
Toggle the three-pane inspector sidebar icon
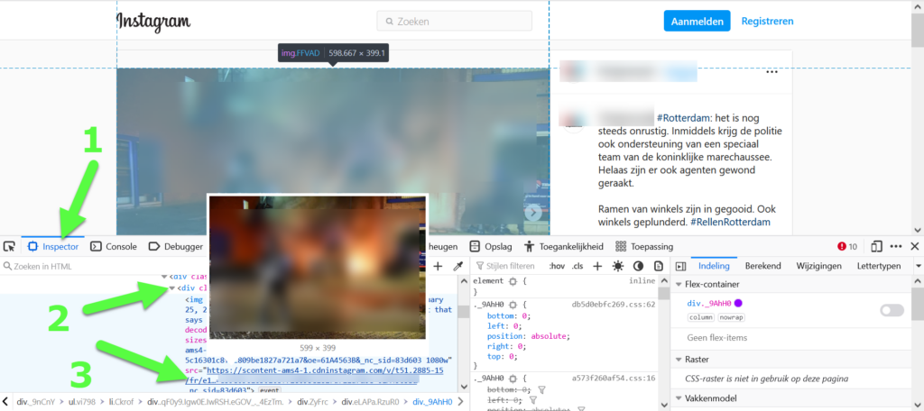coord(680,266)
